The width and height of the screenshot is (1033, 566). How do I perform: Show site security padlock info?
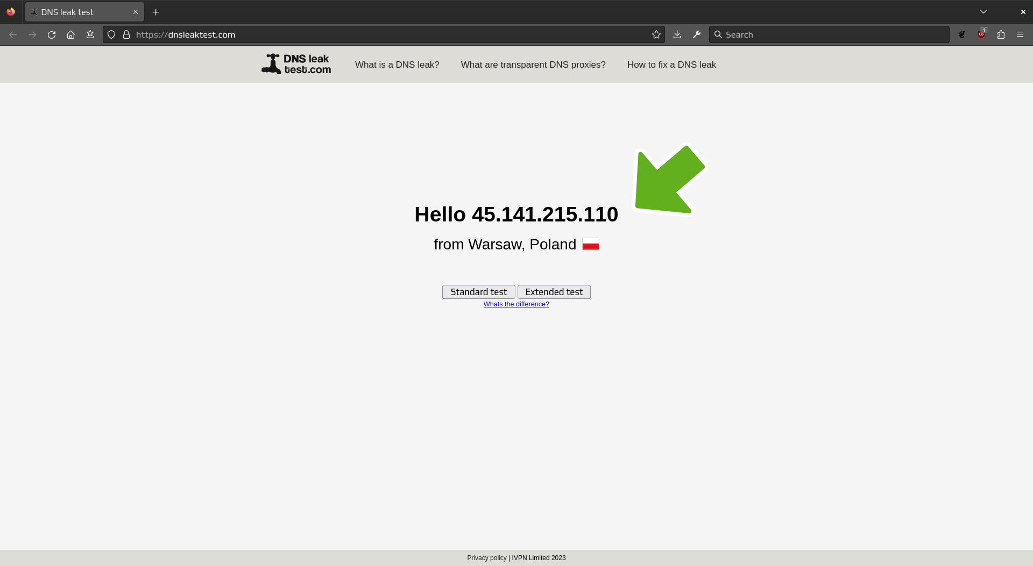(126, 34)
